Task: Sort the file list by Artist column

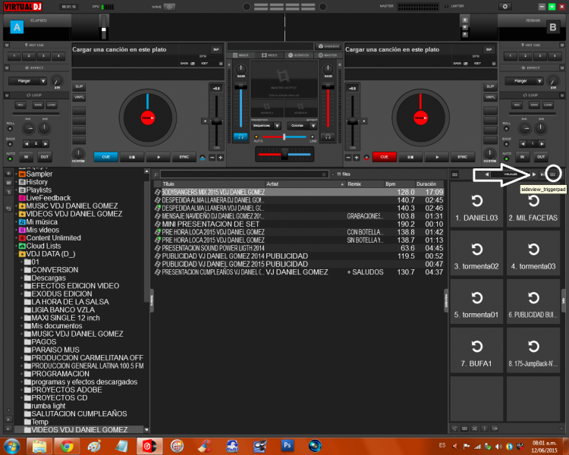Action: (x=305, y=184)
